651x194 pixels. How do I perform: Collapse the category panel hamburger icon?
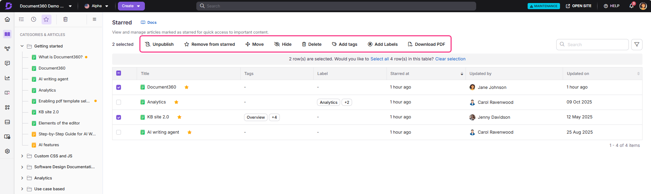94,19
